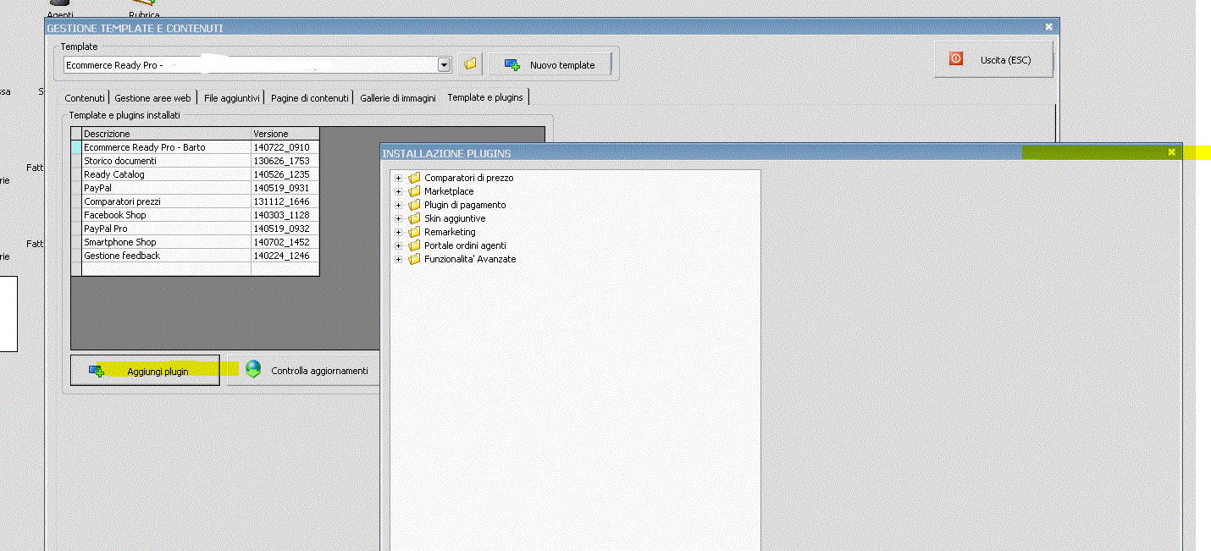Open the Gestione aree web tab
Screen dimensions: 1211x551
point(153,98)
